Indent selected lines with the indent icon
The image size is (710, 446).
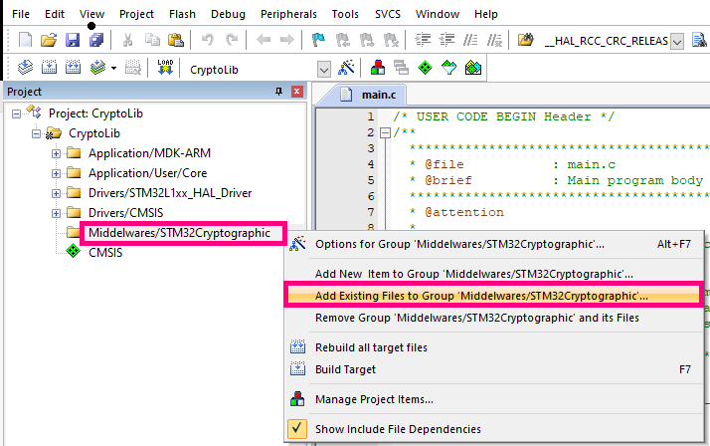click(x=423, y=40)
